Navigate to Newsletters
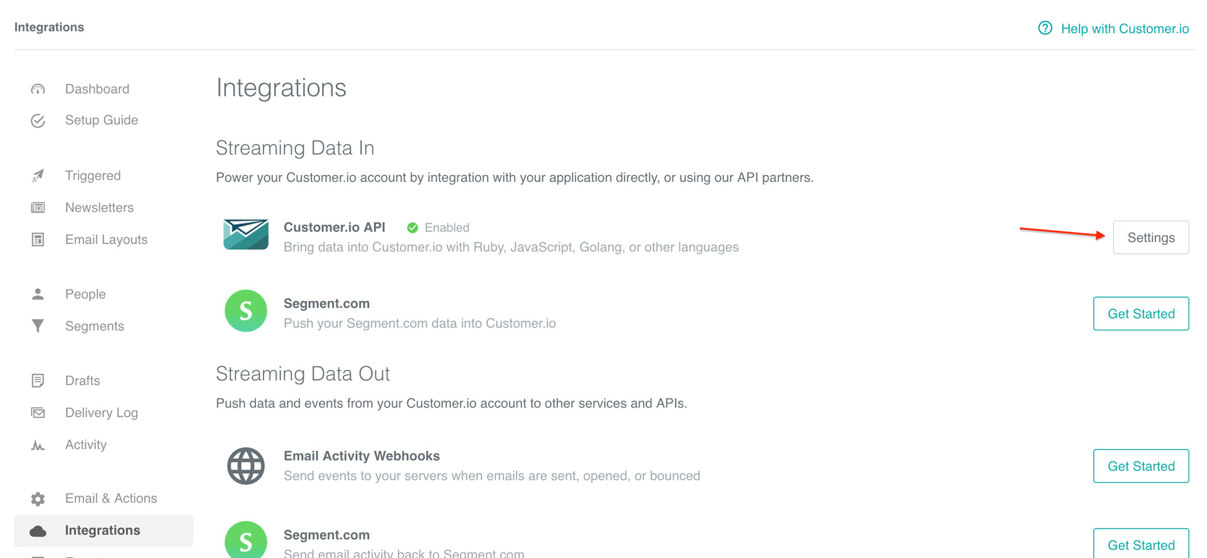The image size is (1207, 558). pyautogui.click(x=99, y=208)
